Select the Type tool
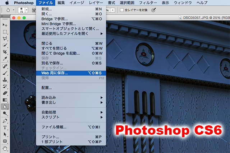The image size is (230, 153). [x=5, y=128]
